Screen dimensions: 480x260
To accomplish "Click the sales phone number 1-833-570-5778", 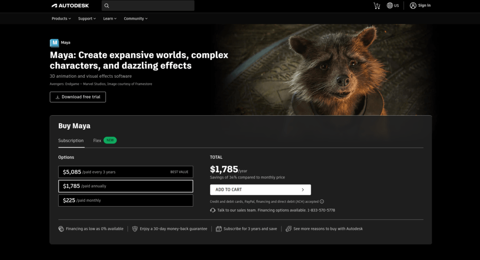I will pyautogui.click(x=321, y=210).
